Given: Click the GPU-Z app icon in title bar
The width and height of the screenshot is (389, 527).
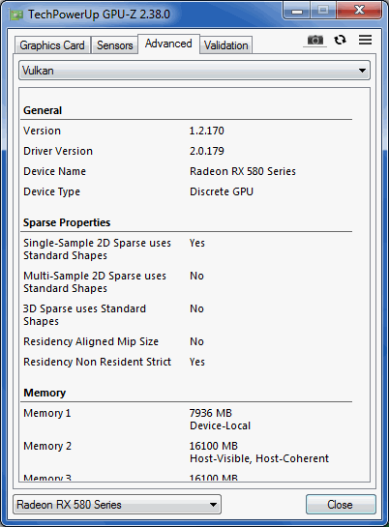Looking at the screenshot, I should [x=16, y=15].
